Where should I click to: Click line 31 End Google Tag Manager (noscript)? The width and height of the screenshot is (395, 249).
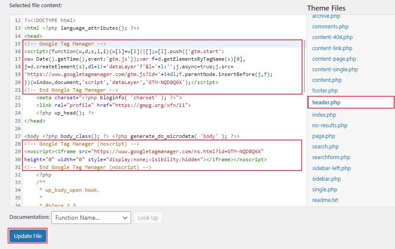pyautogui.click(x=88, y=167)
